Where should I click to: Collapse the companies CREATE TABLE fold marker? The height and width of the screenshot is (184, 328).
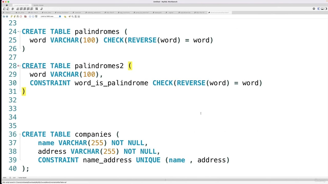(20, 134)
